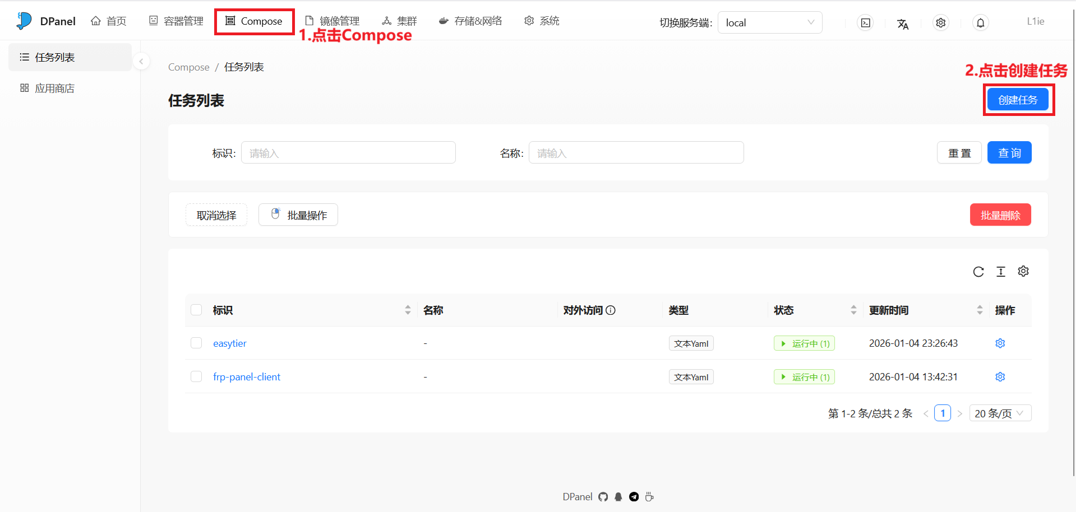The width and height of the screenshot is (1076, 512).
Task: Open the 切换服务端 local dropdown
Action: coord(770,22)
